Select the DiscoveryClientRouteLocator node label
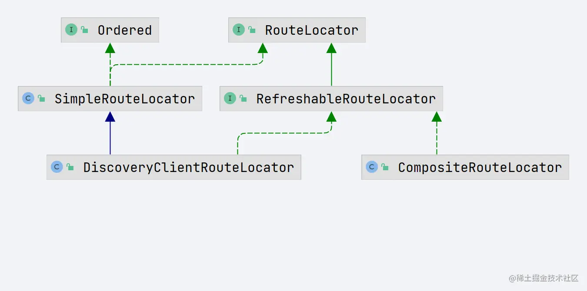This screenshot has width=587, height=291. click(x=189, y=168)
